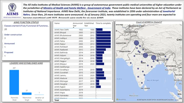
Task: Click the Under construction status label
Action: click(13, 35)
